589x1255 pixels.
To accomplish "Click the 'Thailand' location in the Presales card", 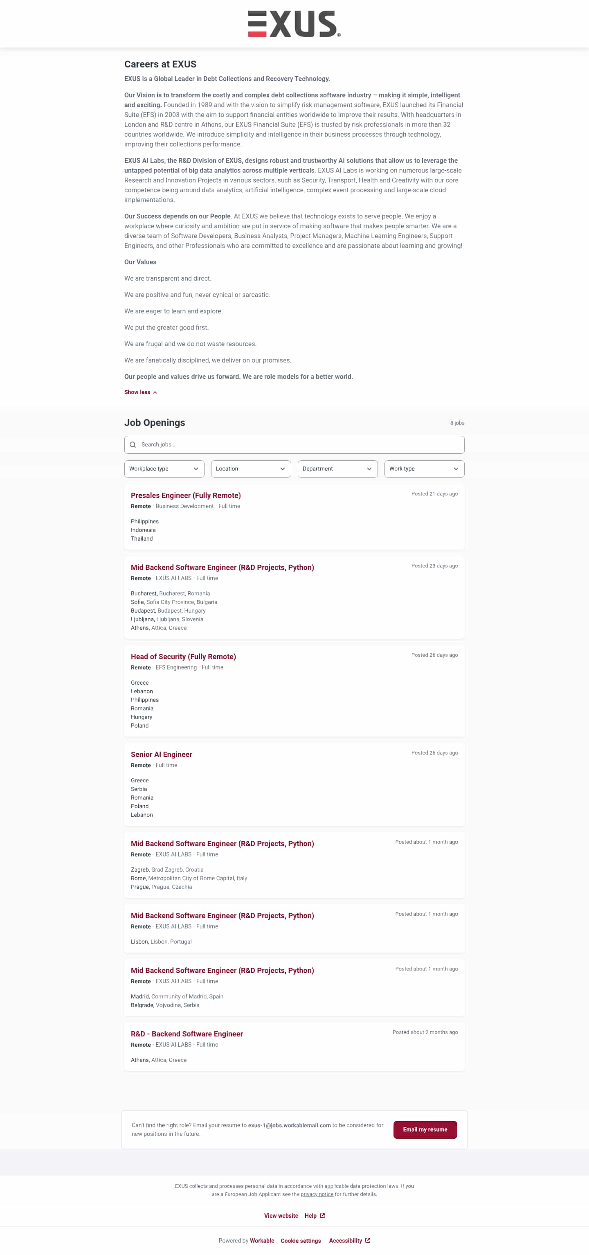I will click(x=141, y=539).
